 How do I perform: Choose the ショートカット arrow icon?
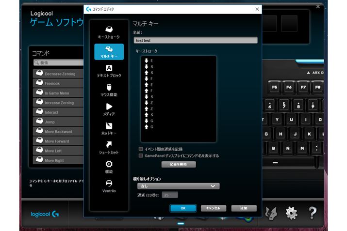[x=109, y=145]
